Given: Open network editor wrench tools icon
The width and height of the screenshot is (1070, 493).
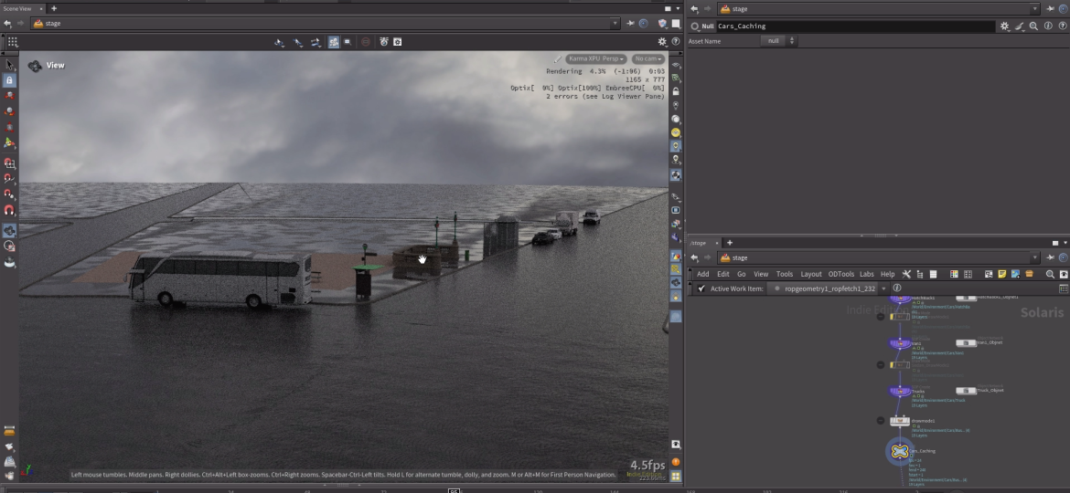Looking at the screenshot, I should [906, 274].
